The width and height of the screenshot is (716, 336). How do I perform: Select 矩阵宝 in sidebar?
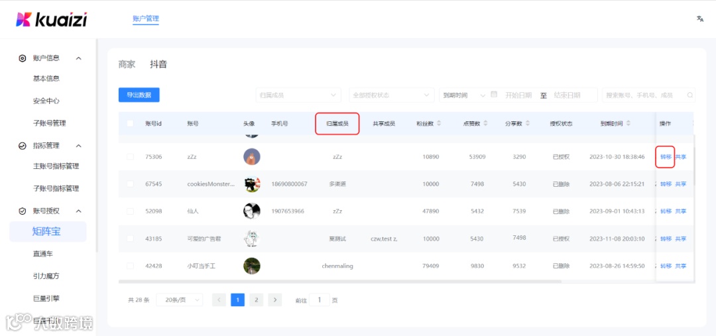48,231
